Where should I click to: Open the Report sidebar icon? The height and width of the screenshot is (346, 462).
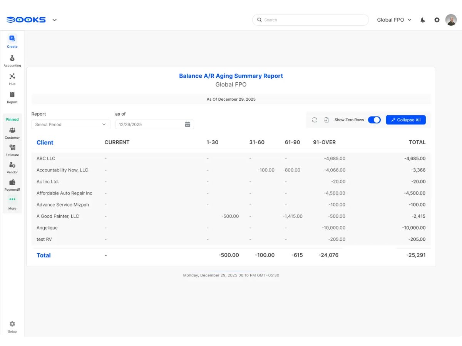(x=12, y=95)
